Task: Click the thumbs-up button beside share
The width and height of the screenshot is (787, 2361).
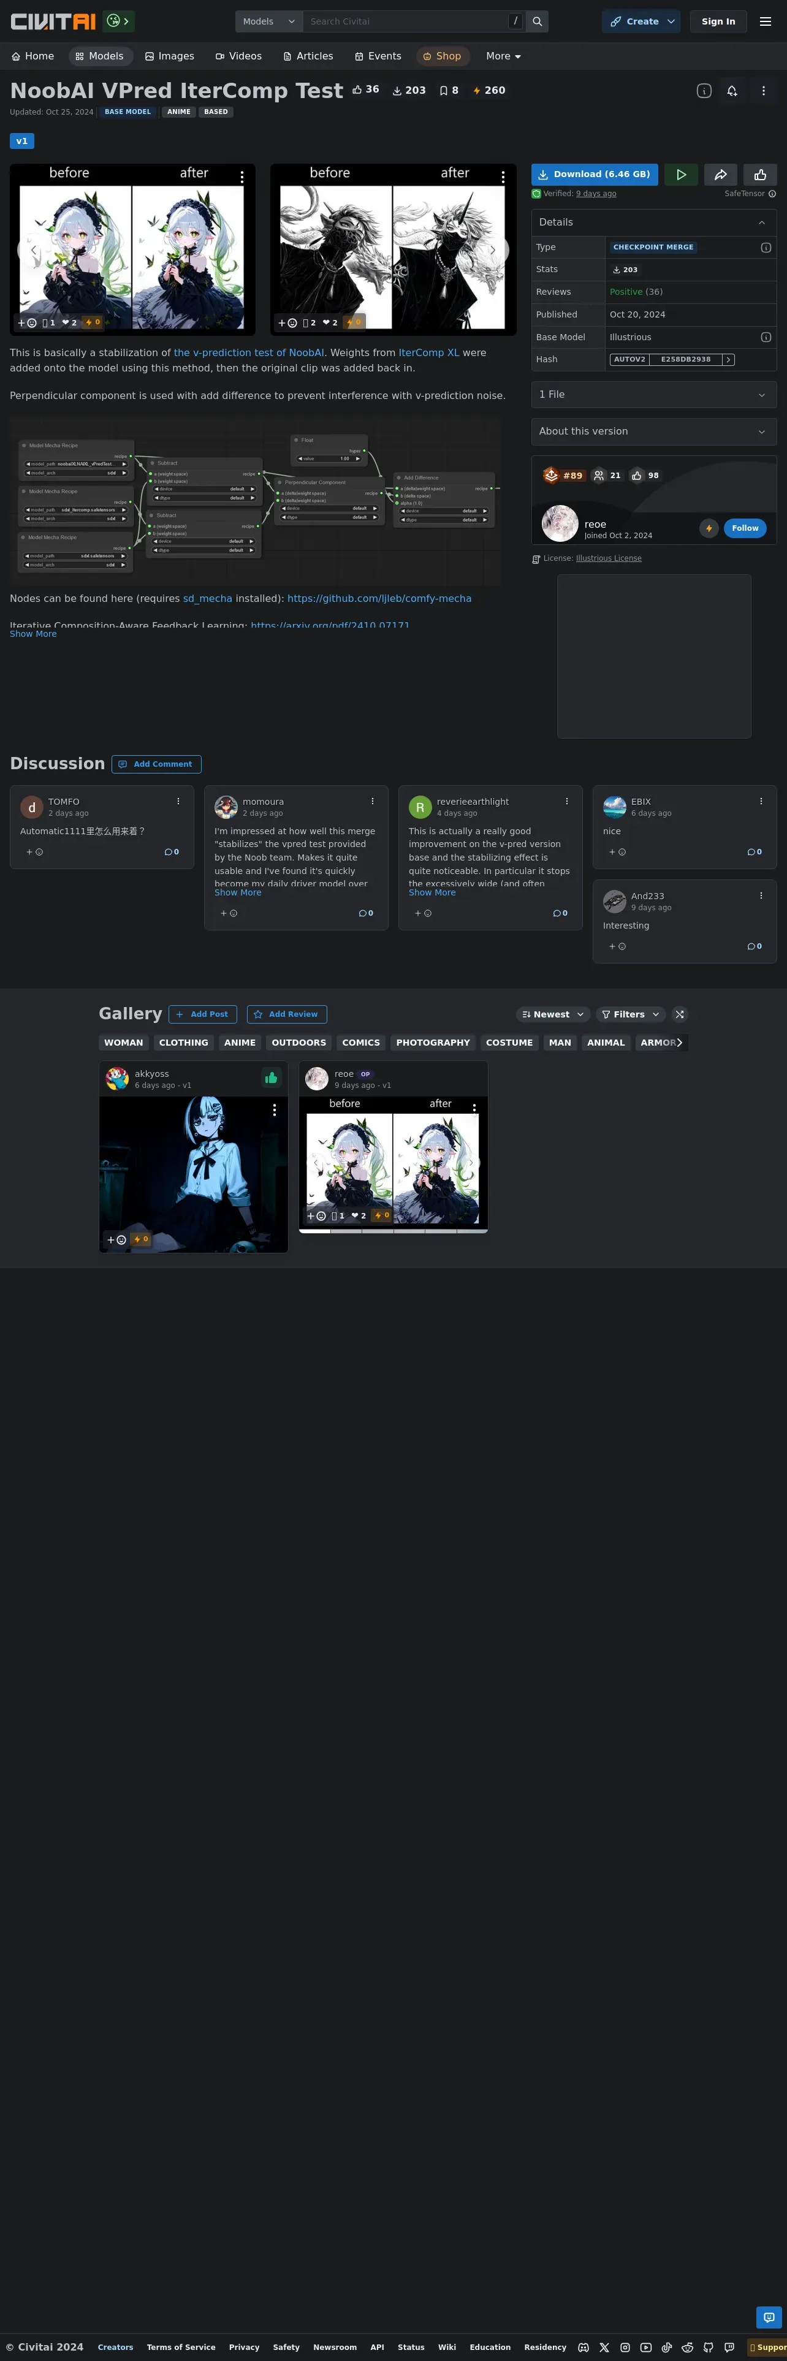Action: tap(759, 174)
